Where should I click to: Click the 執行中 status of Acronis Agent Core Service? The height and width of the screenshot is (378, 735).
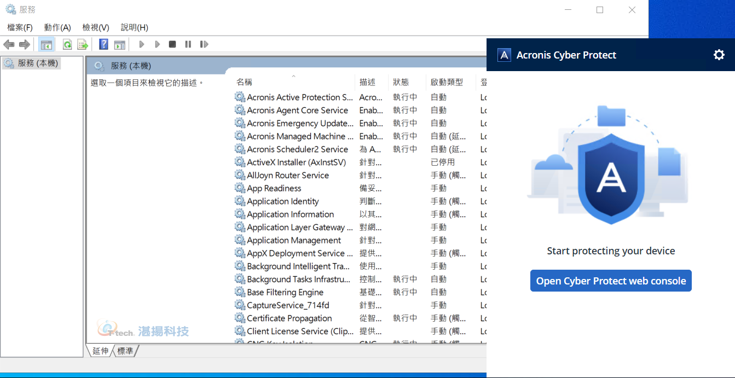coord(405,110)
